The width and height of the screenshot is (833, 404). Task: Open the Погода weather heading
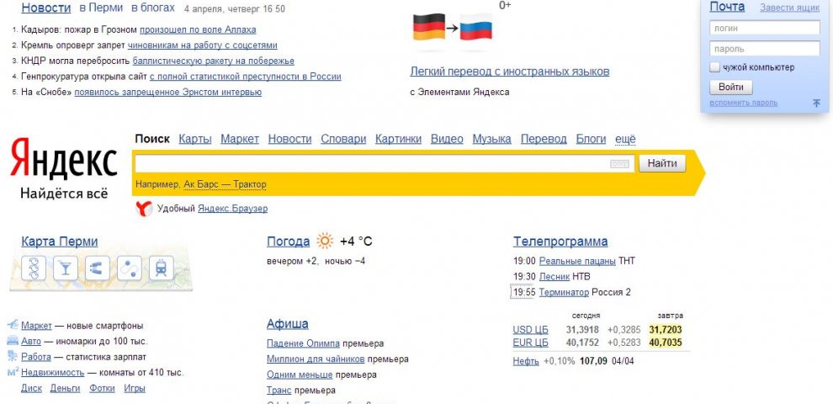click(x=288, y=242)
